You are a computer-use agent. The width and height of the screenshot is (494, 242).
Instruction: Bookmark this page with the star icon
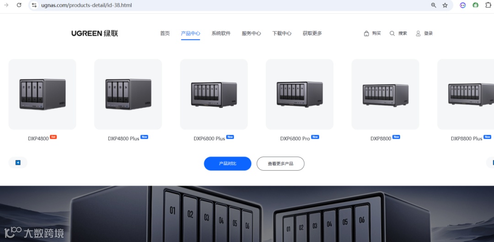(445, 5)
